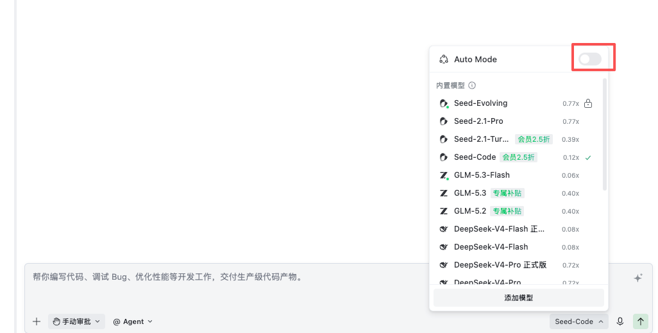Collapse the Seed-Code model selector
Image resolution: width=658 pixels, height=333 pixels.
click(x=578, y=321)
